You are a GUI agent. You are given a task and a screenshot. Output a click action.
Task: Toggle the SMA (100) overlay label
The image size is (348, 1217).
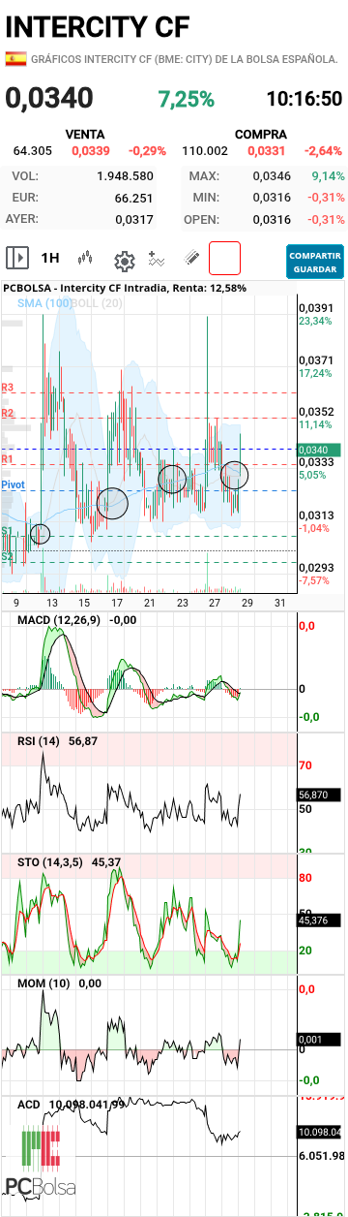point(44,303)
